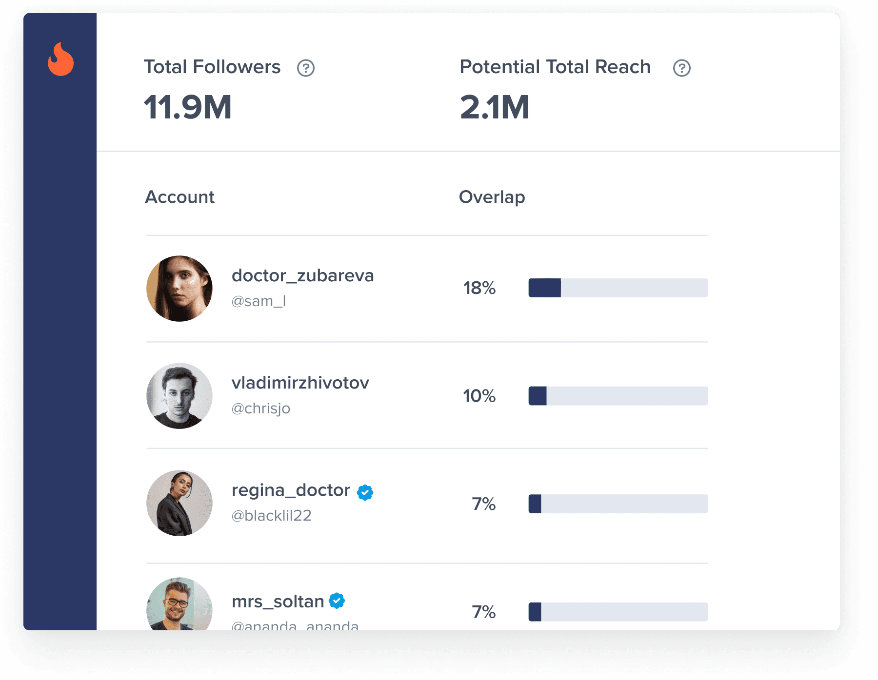The width and height of the screenshot is (878, 680).
Task: Click the 18% overlap progress bar
Action: (618, 288)
